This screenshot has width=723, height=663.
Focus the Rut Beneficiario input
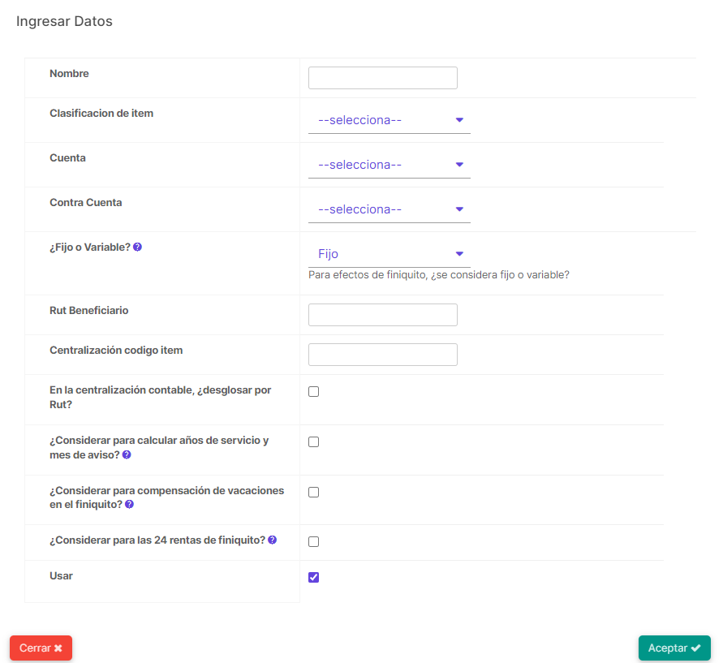(383, 315)
